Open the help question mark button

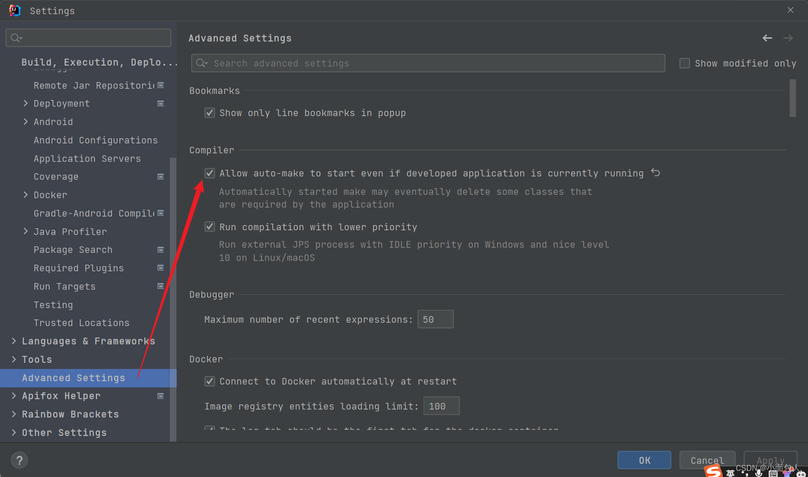pyautogui.click(x=19, y=460)
